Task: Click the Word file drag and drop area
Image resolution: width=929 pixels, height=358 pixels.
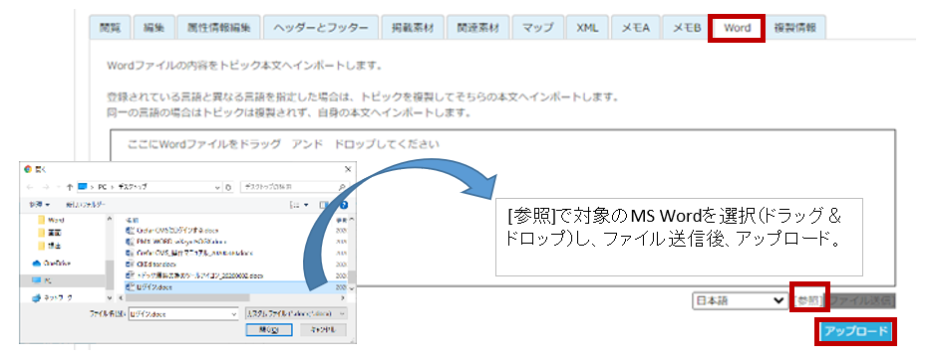Action: coord(502,207)
